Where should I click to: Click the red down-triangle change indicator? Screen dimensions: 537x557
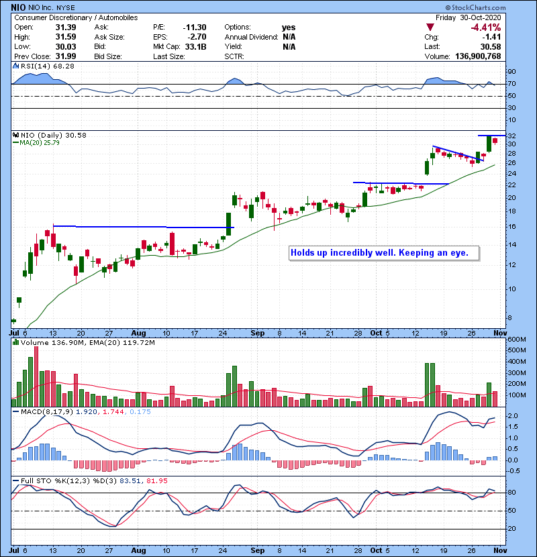click(x=430, y=28)
